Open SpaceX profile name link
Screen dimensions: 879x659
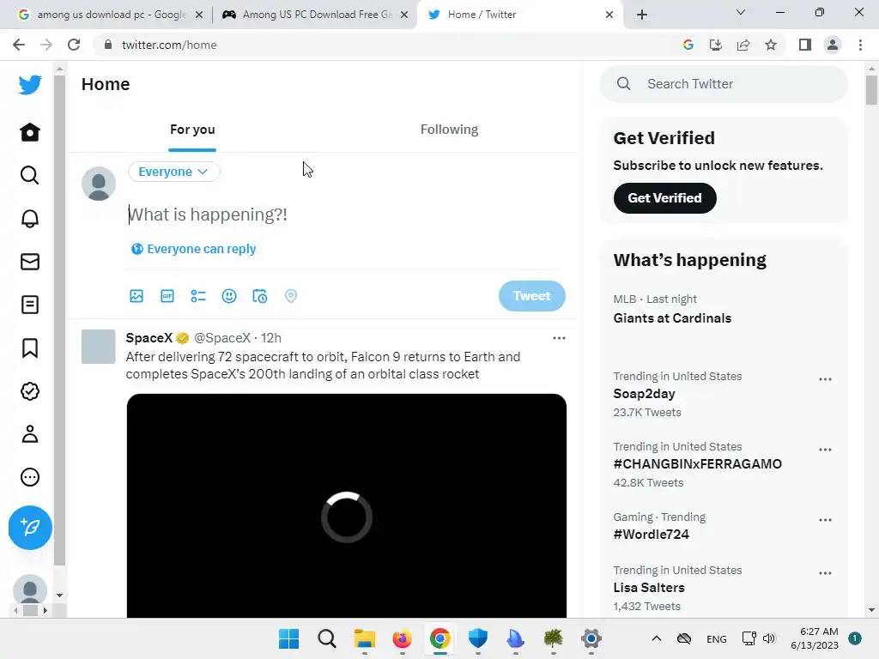(149, 338)
